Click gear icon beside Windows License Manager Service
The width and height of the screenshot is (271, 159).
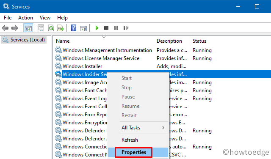(x=58, y=58)
